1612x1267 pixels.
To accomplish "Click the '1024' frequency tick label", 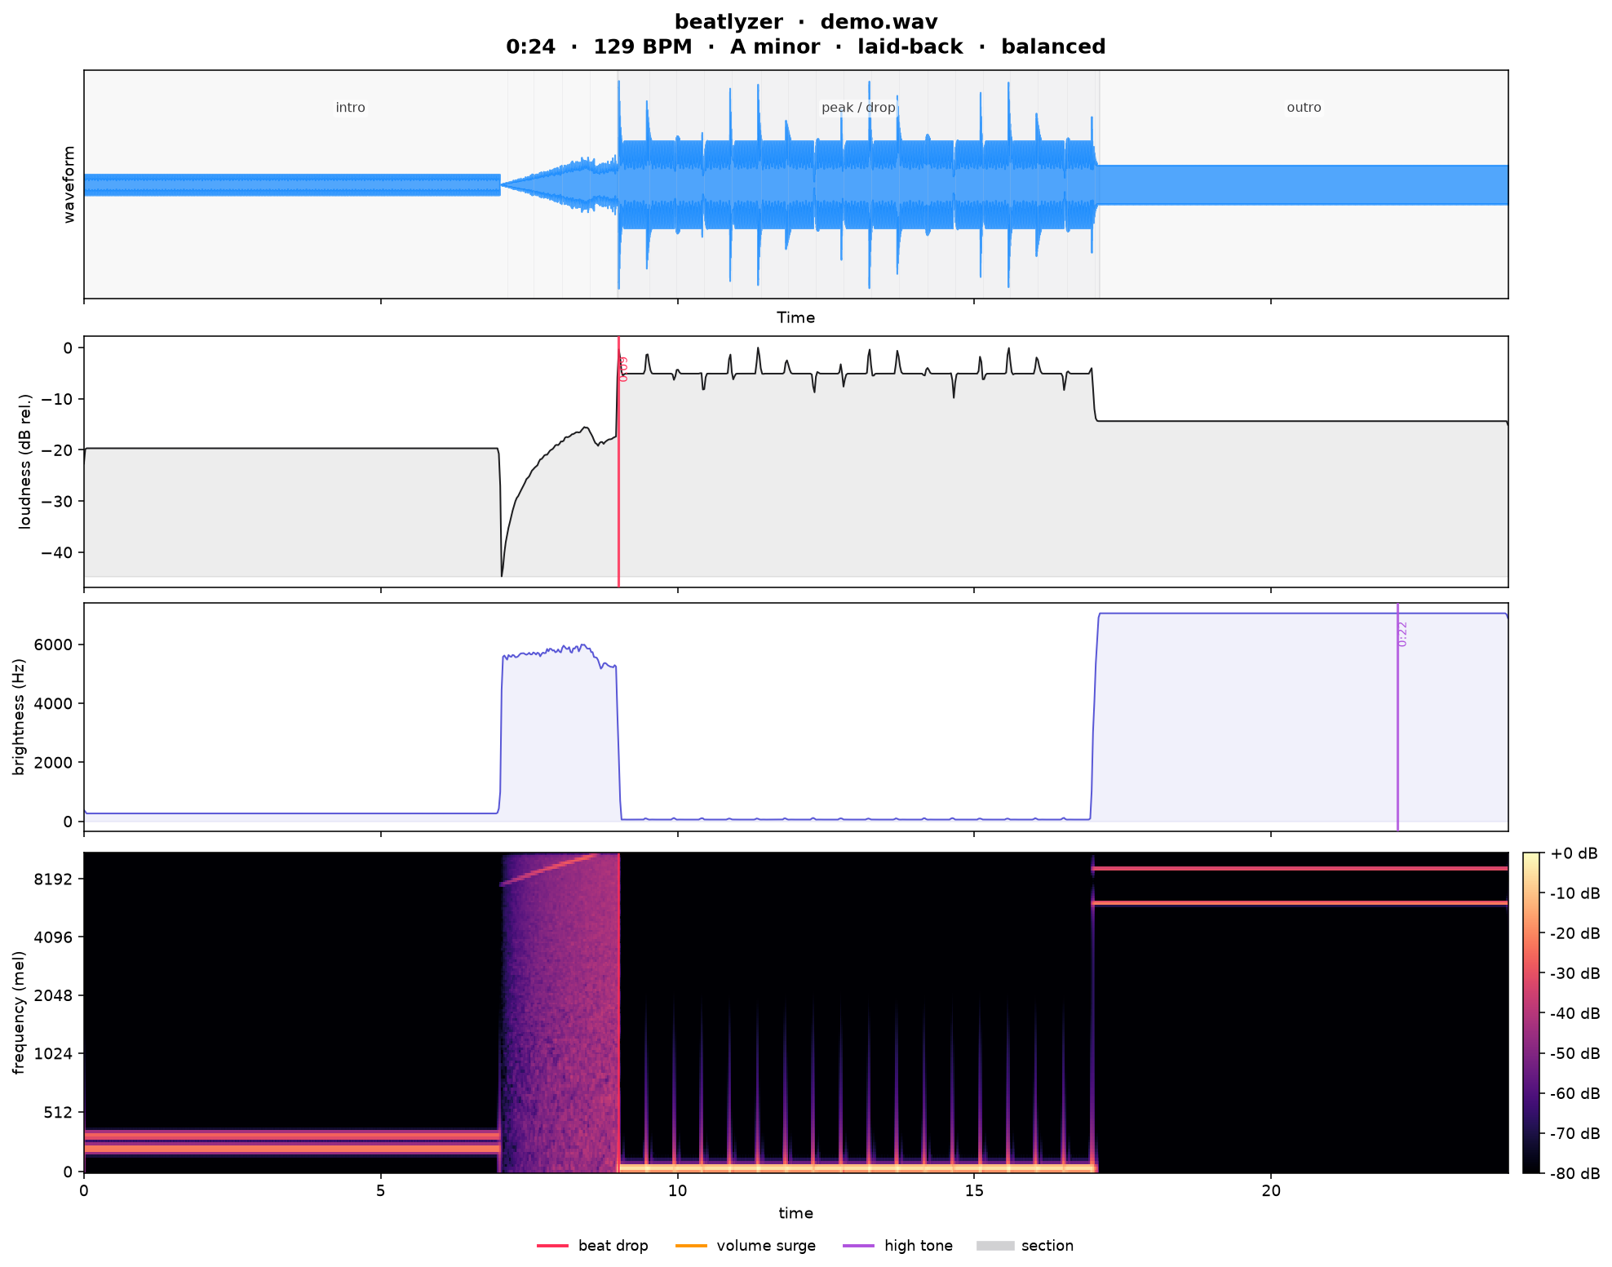I will pyautogui.click(x=54, y=1053).
